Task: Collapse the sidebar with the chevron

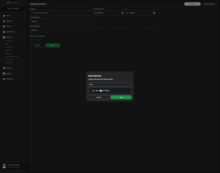Action: click(27, 3)
